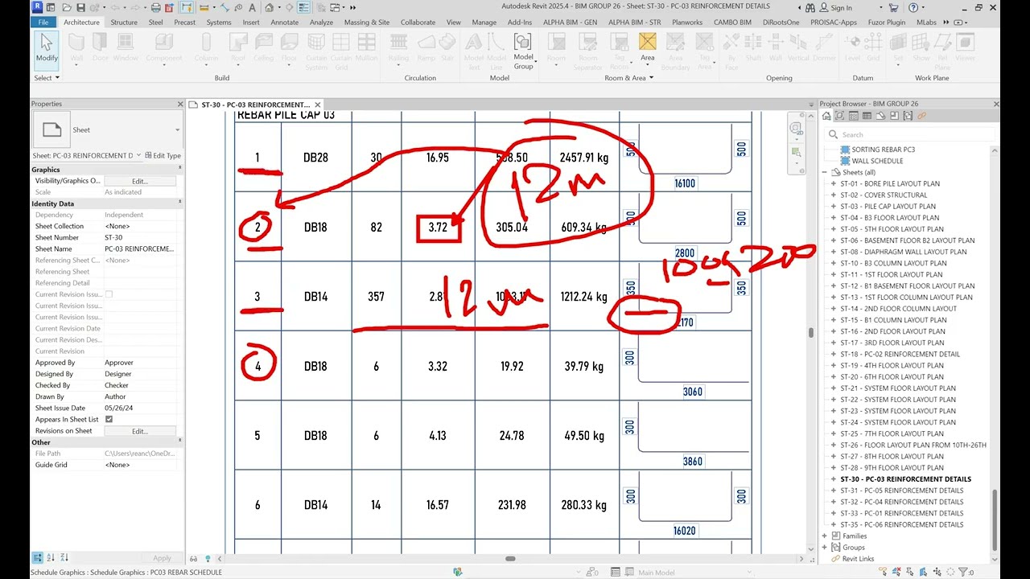
Task: Select ST-03 - PILE CAP LAYOUT PLAN sheet
Action: click(888, 206)
